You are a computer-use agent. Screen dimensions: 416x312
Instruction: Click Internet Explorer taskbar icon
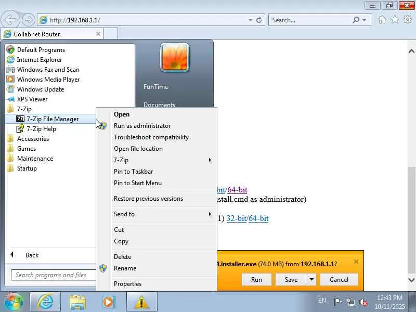[45, 302]
